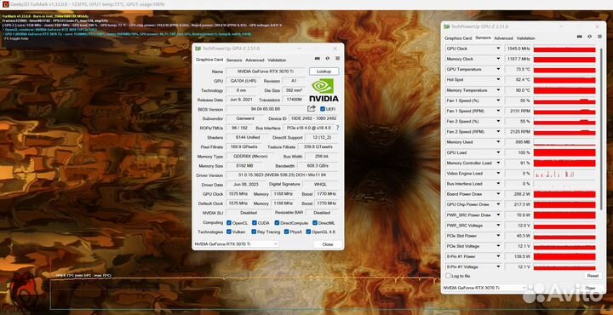Open the Memory Clock sensor dropdown

pos(498,59)
